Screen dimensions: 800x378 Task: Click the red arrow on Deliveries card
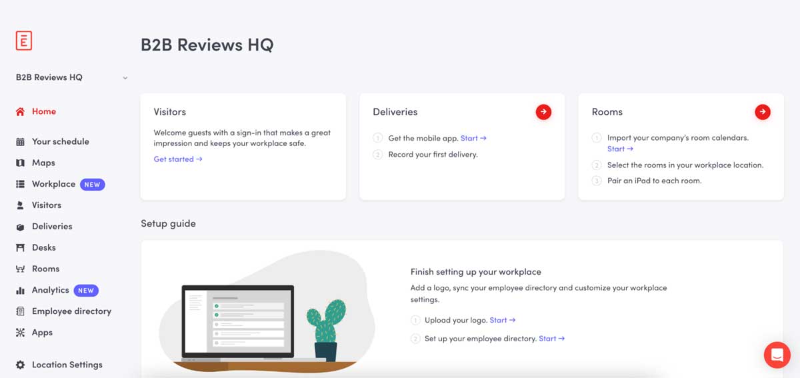click(543, 112)
